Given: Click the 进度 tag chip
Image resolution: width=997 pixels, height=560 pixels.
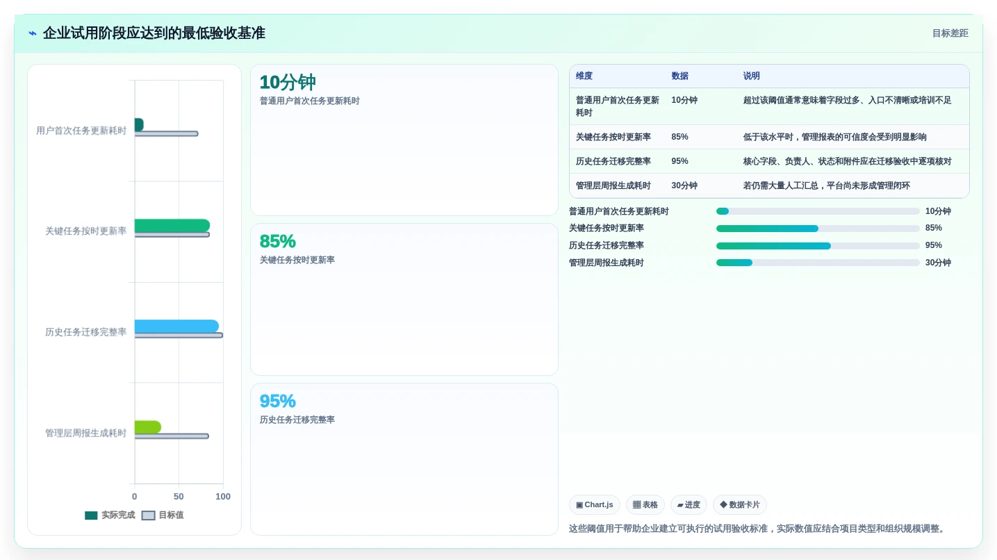Looking at the screenshot, I should pyautogui.click(x=689, y=505).
